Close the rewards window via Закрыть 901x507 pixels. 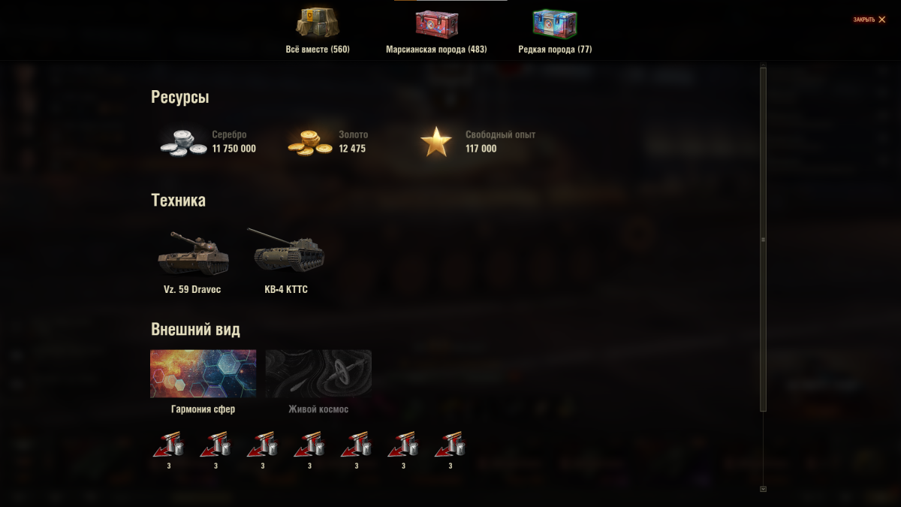(869, 20)
